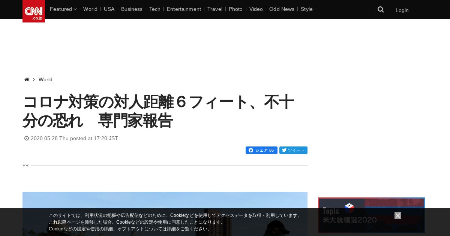Screen dimensions: 450x236
Task: Open the search magnifier icon
Action: tap(381, 9)
